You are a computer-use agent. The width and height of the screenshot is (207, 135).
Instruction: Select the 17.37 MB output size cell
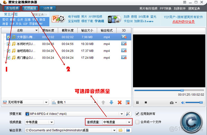pos(87,51)
